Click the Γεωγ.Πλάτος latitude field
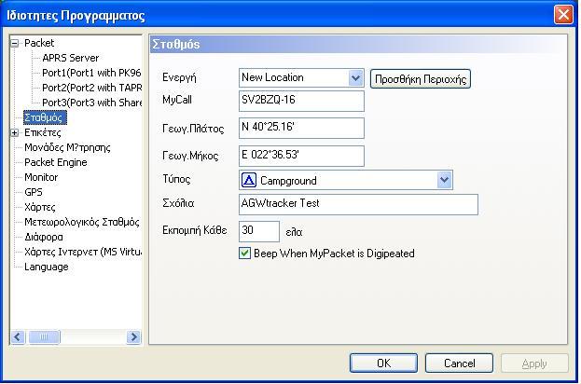Screen dimensions: 581x384 click(301, 128)
